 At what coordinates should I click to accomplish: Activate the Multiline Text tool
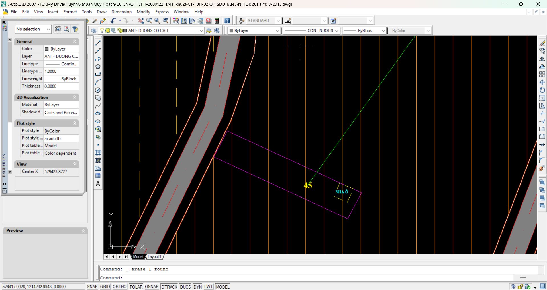pos(98,184)
